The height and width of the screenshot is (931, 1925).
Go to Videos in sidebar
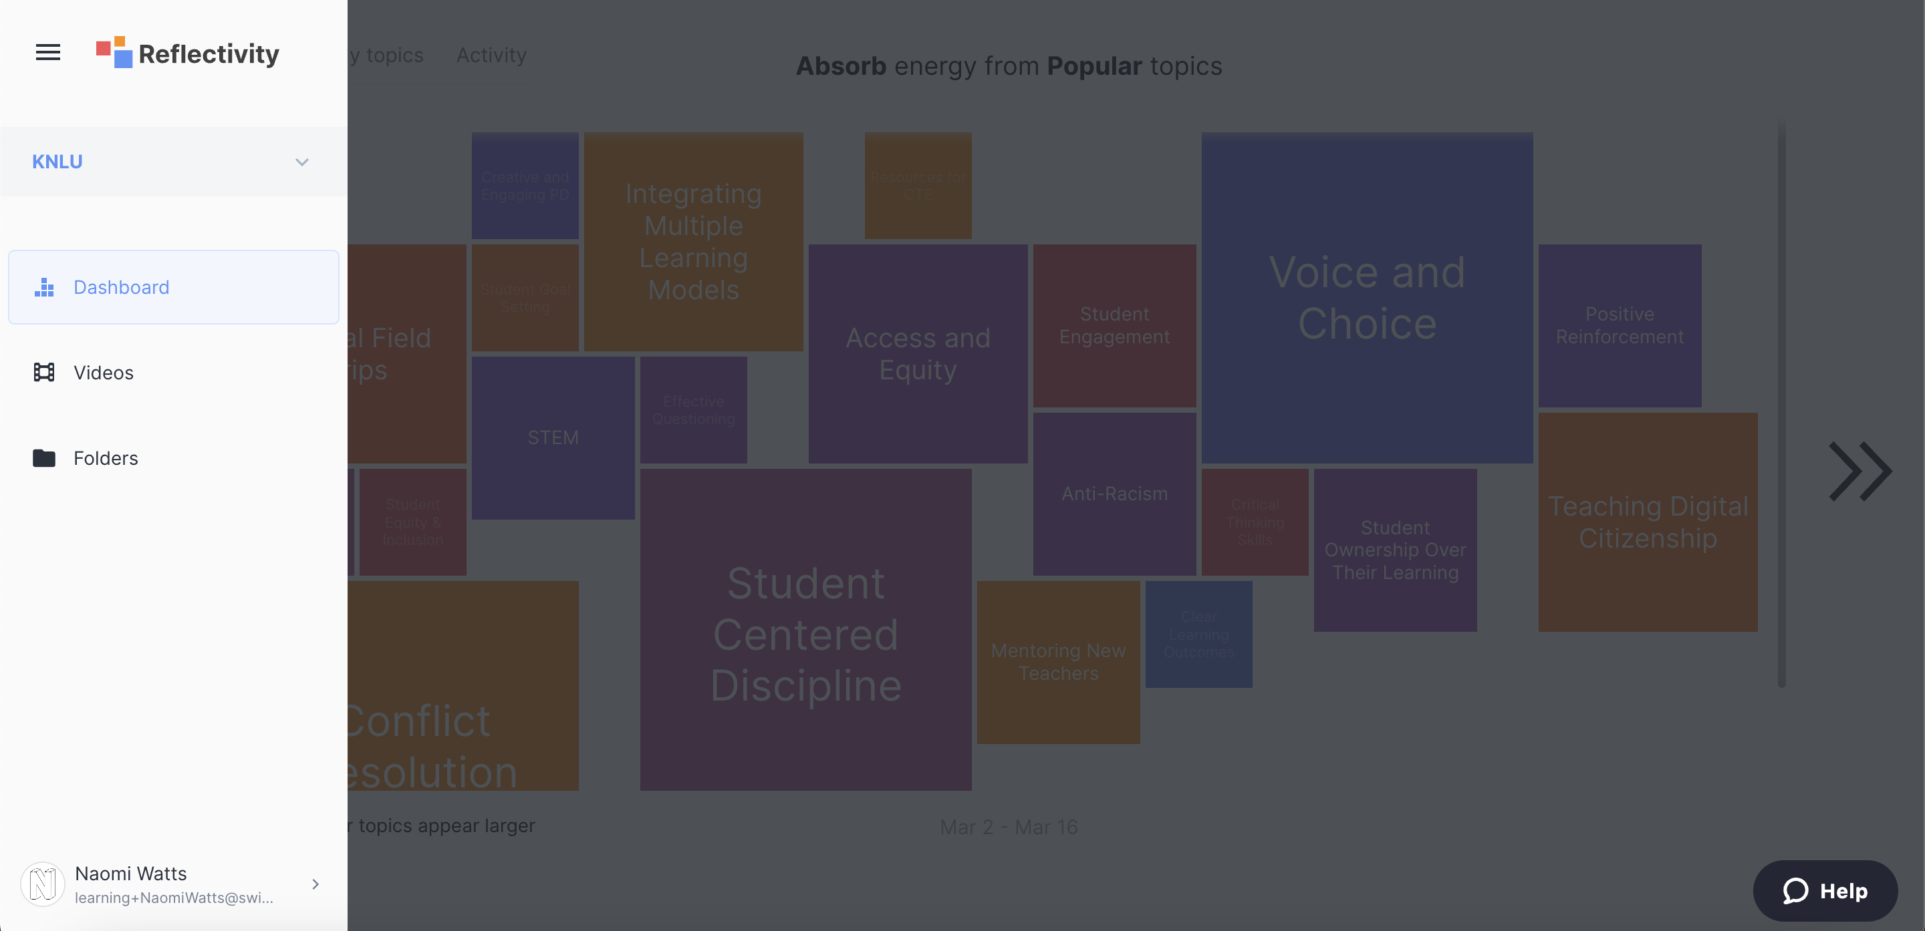click(103, 373)
